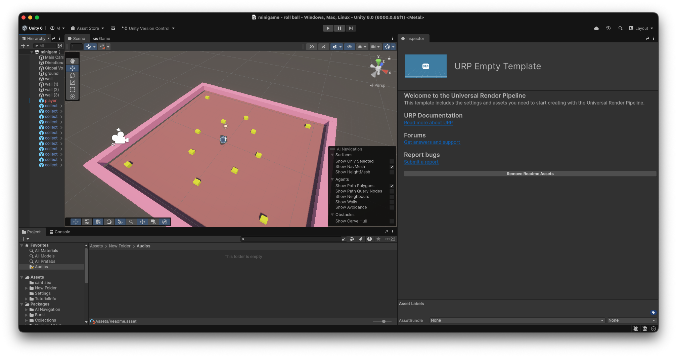Image resolution: width=677 pixels, height=357 pixels.
Task: Select the Hand view tool
Action: pos(72,61)
